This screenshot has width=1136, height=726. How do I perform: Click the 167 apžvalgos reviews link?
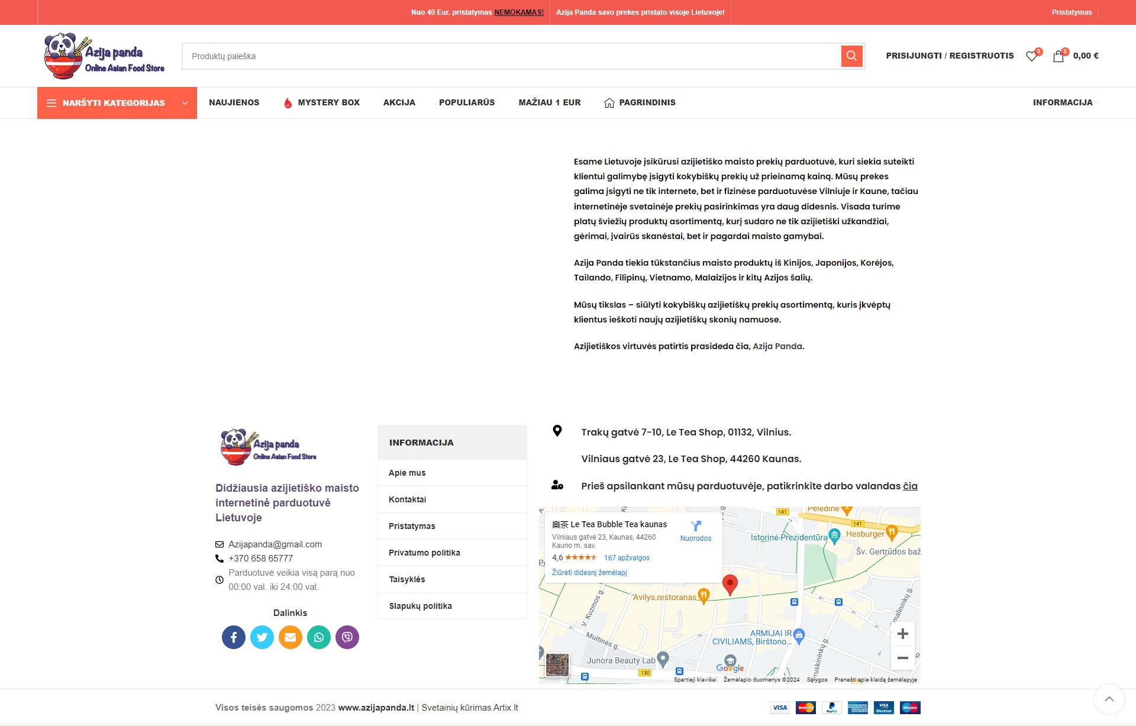[x=627, y=558]
